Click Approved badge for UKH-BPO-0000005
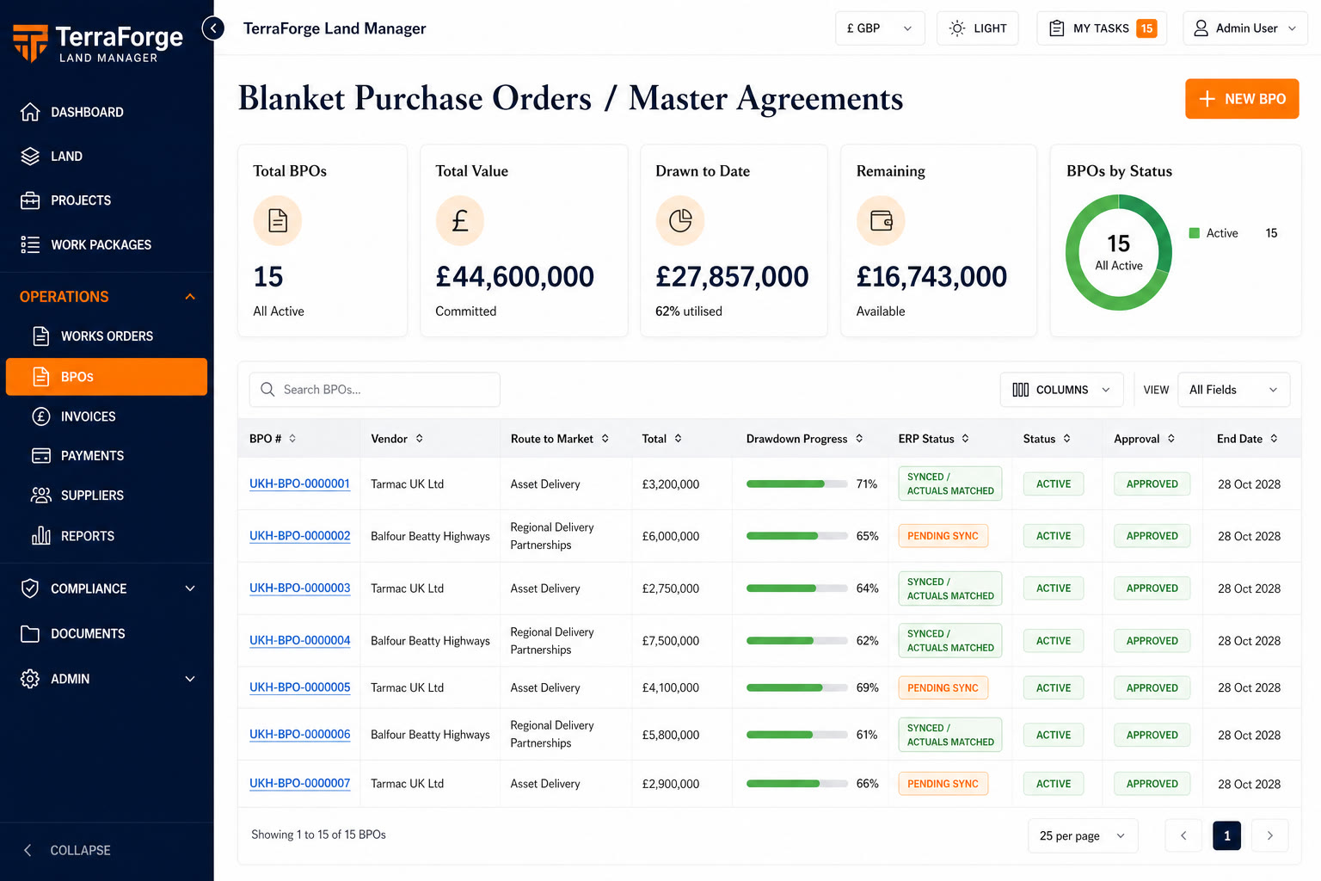The width and height of the screenshot is (1321, 881). 1152,688
